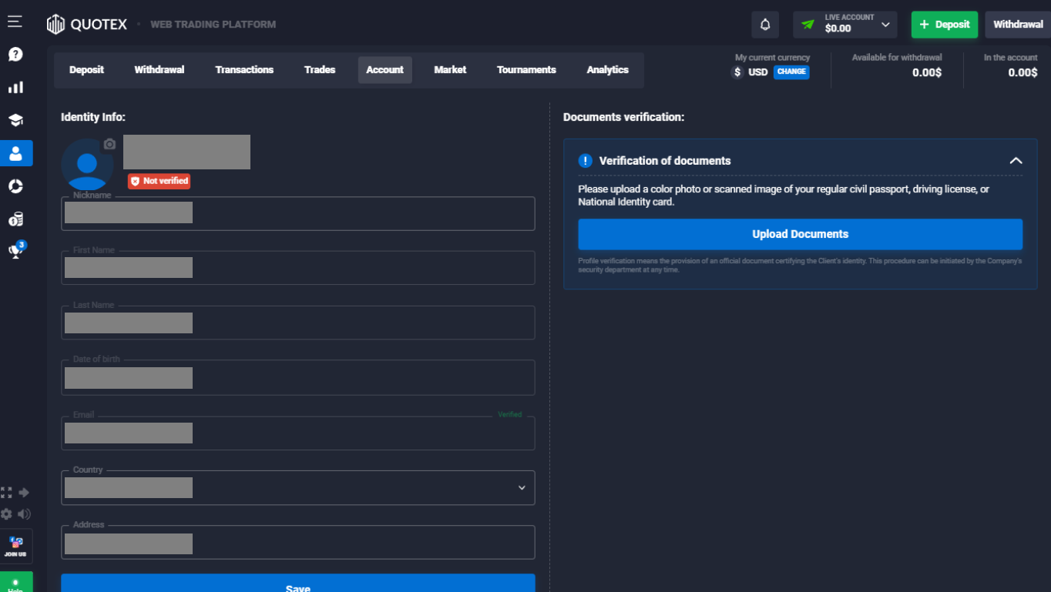This screenshot has height=592, width=1051.
Task: Click the Save button
Action: (x=298, y=584)
